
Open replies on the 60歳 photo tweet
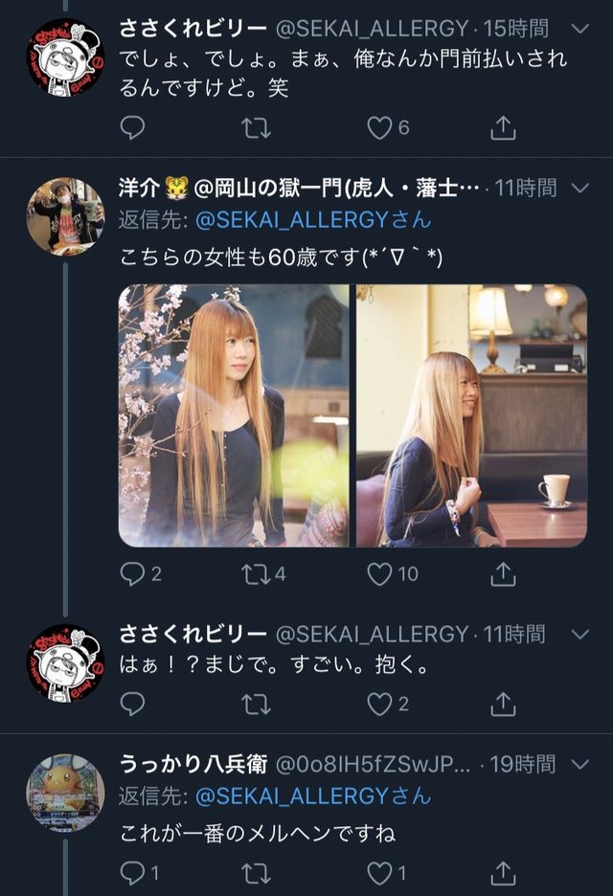point(141,573)
